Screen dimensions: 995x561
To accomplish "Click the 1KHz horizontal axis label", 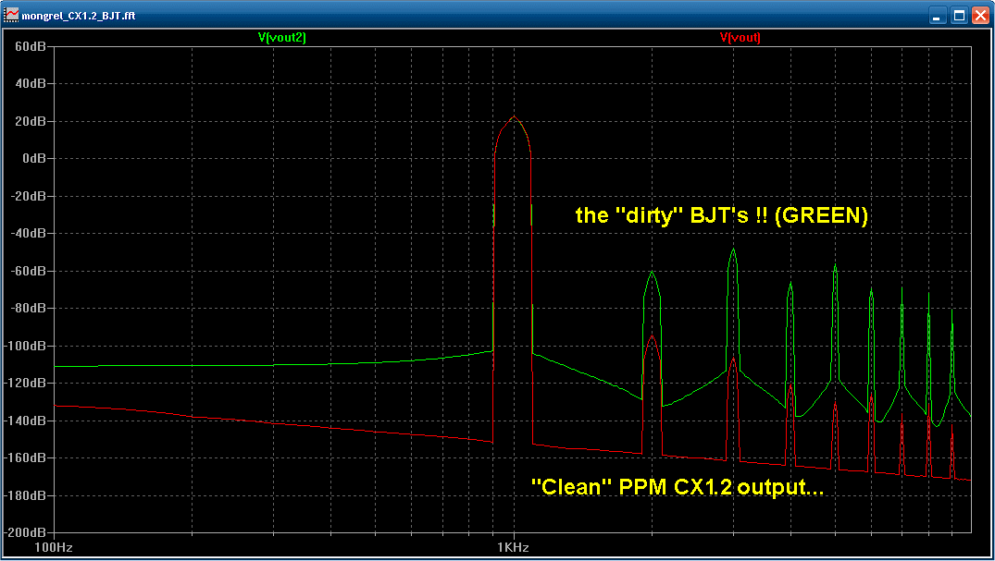I will (513, 548).
